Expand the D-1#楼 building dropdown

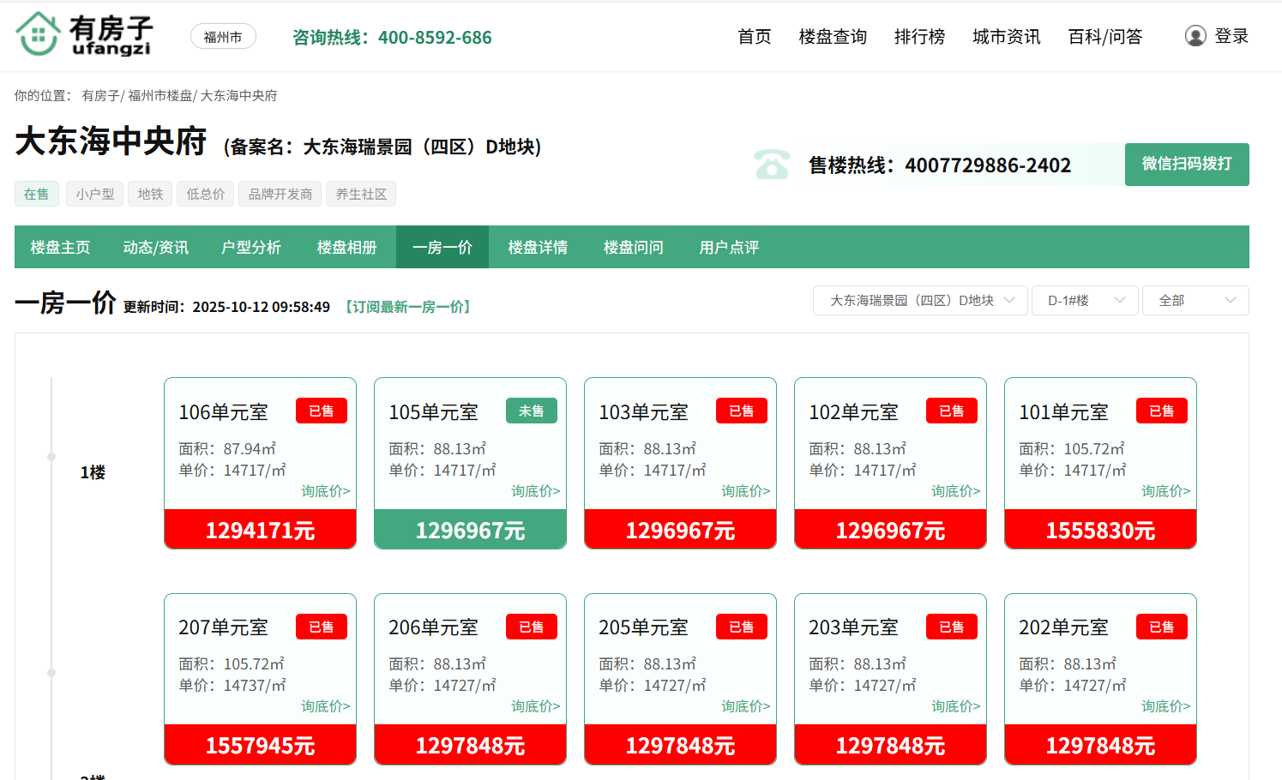(x=1084, y=301)
